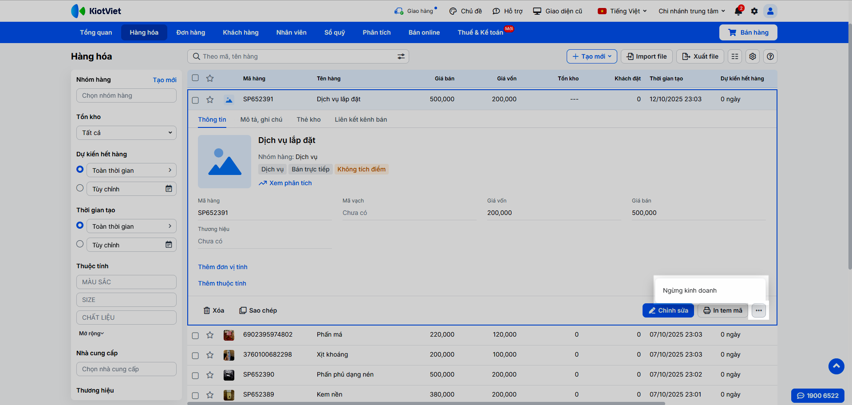Expand the Tạo mới dropdown button

(592, 56)
